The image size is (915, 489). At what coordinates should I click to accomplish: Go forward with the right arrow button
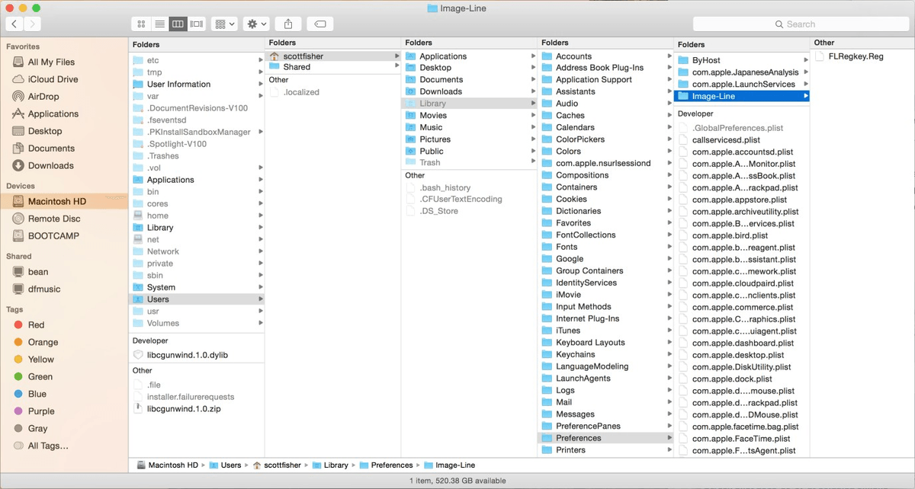click(x=33, y=24)
